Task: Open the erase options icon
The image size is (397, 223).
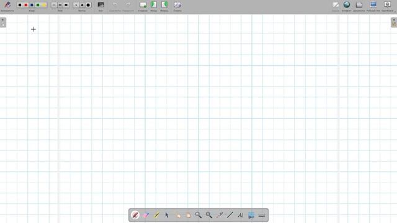Action: point(177,5)
